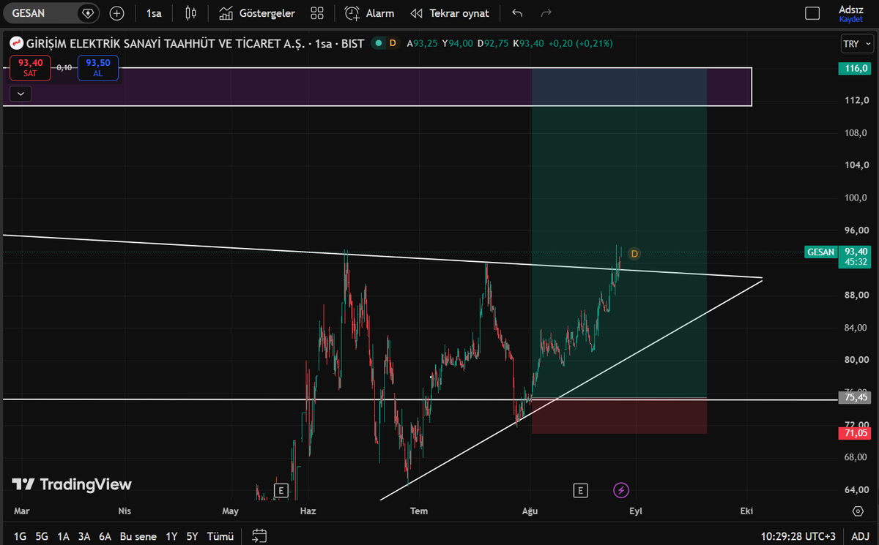Select the 116,0 green price label

[x=856, y=68]
